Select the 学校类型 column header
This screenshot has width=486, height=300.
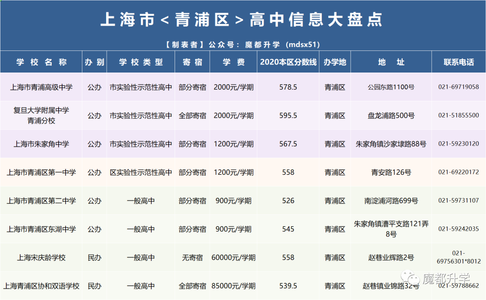[x=141, y=62]
